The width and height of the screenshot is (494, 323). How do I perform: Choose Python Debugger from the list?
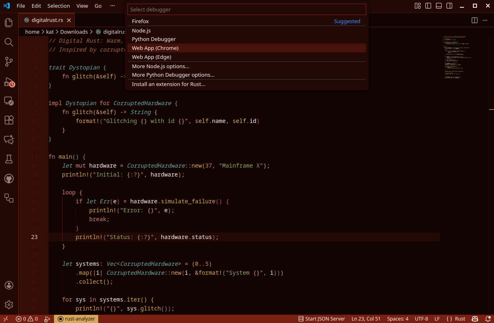154,39
